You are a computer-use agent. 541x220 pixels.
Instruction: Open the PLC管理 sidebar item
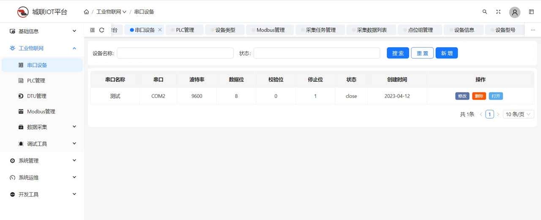[42, 81]
